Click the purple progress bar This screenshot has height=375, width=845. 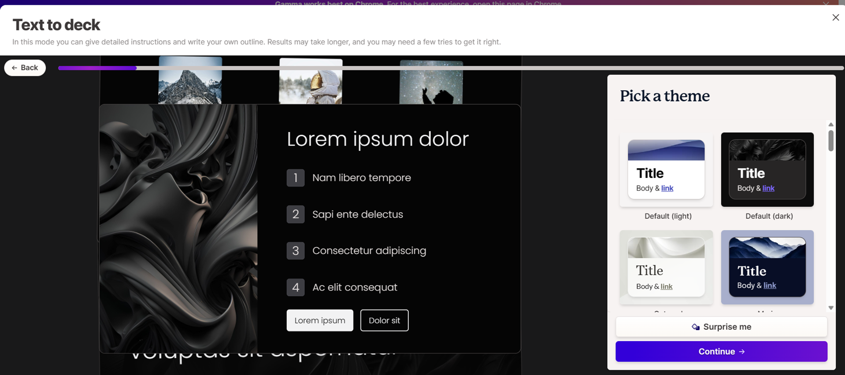pyautogui.click(x=97, y=68)
